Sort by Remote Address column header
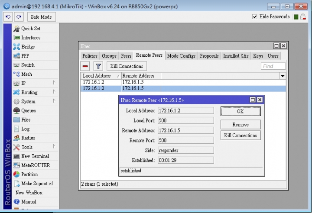The height and width of the screenshot is (213, 312). click(141, 76)
